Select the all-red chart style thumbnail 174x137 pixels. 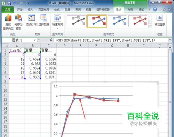[138, 21]
